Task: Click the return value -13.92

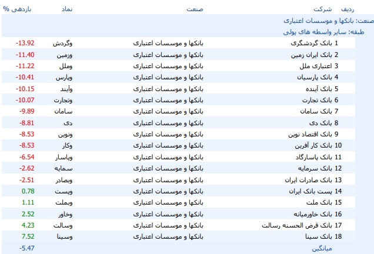Action: tap(25, 43)
